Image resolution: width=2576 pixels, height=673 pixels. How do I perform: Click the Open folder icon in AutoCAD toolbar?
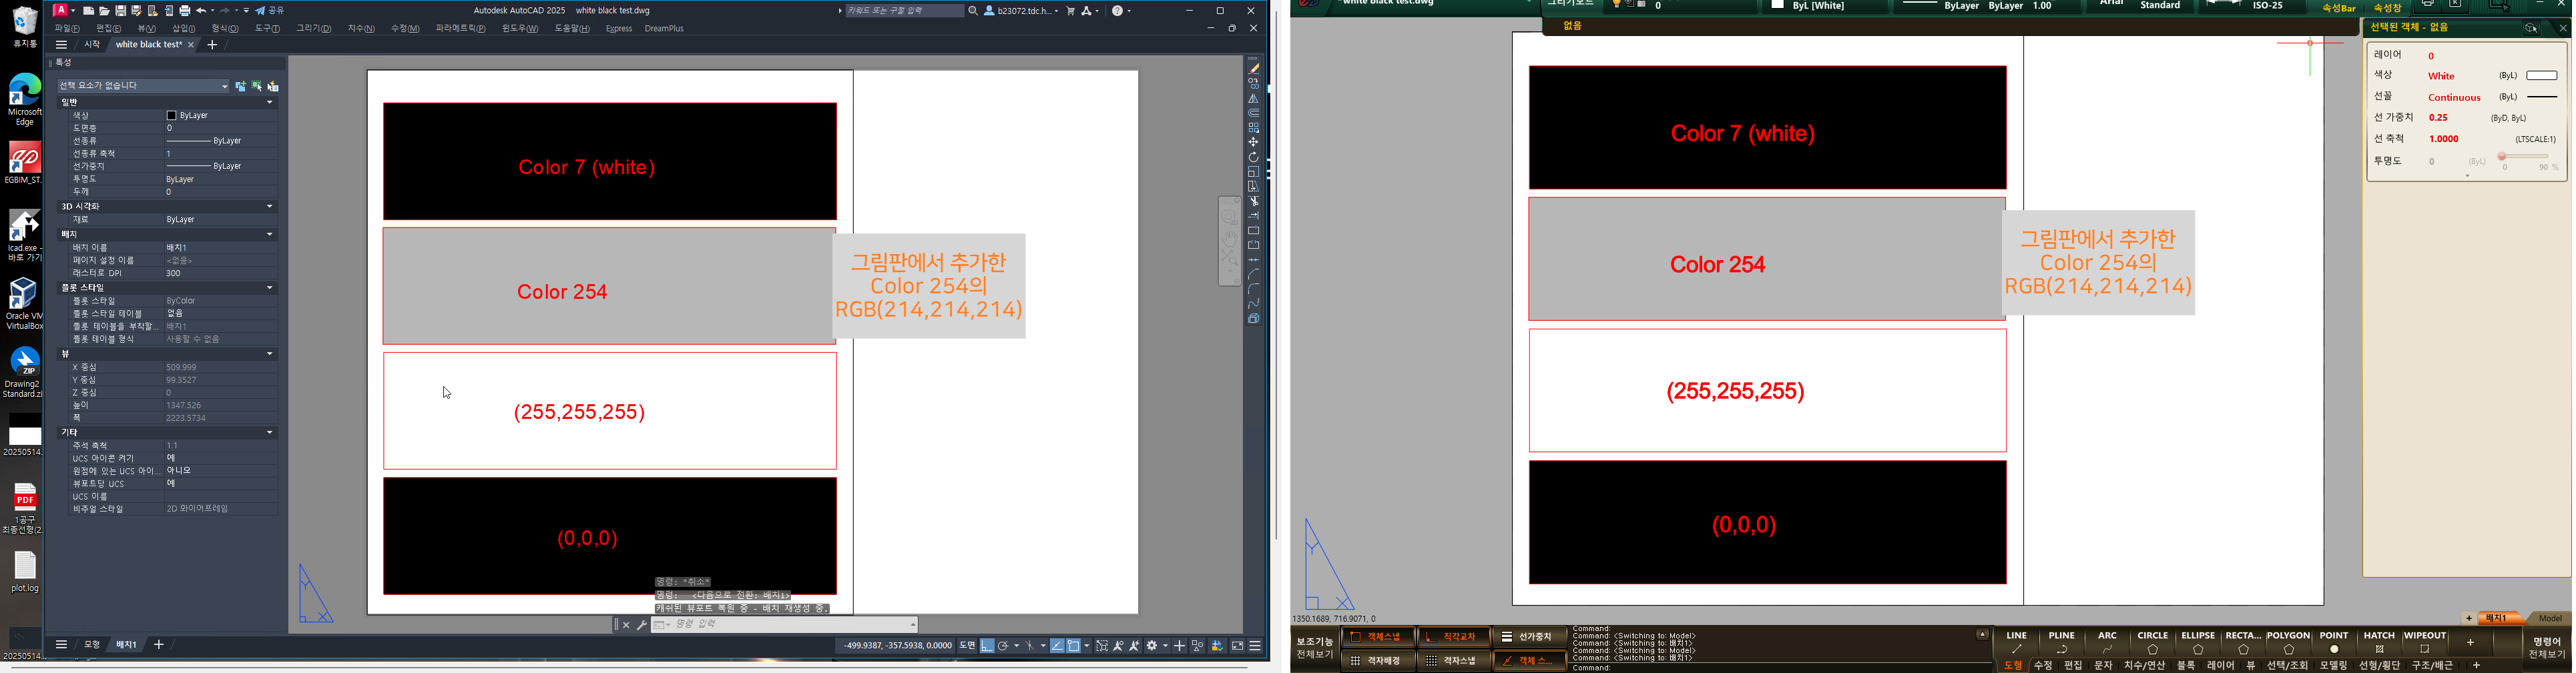click(104, 11)
